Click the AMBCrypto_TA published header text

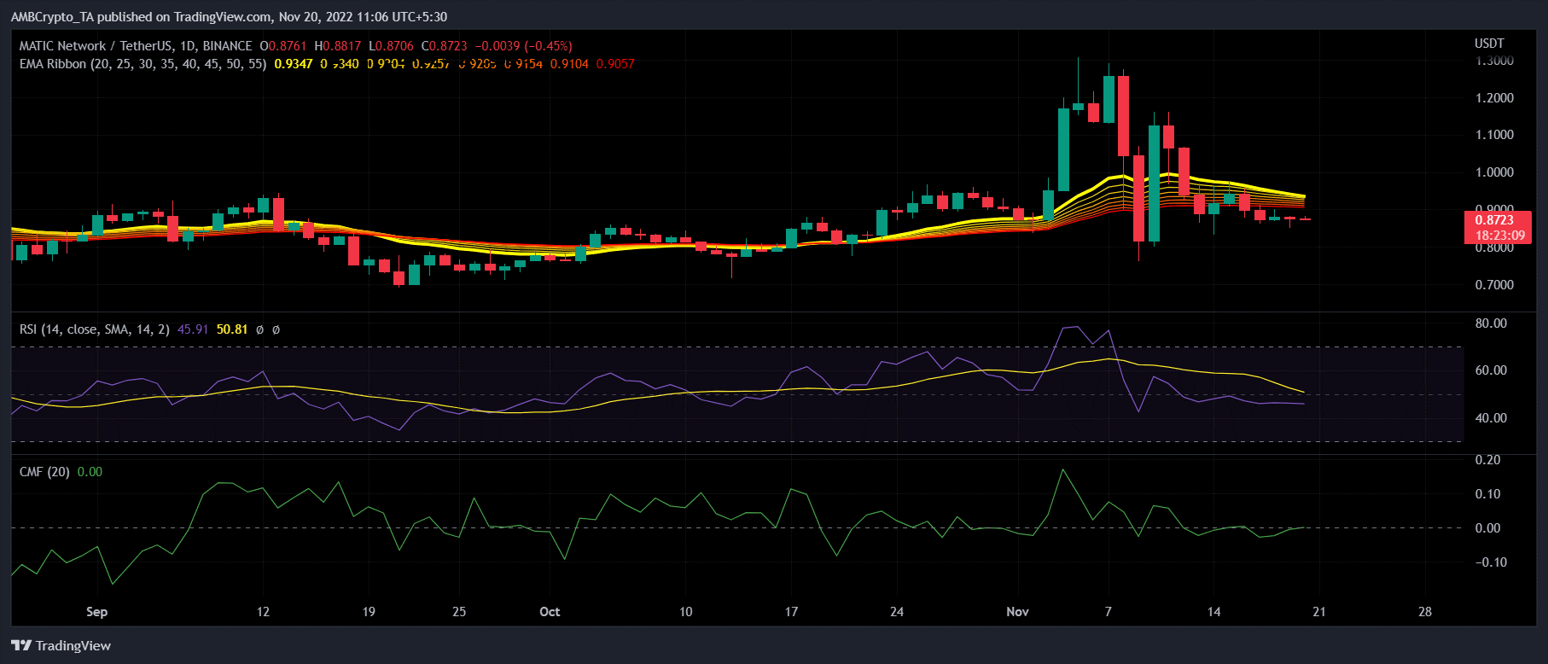coord(229,17)
